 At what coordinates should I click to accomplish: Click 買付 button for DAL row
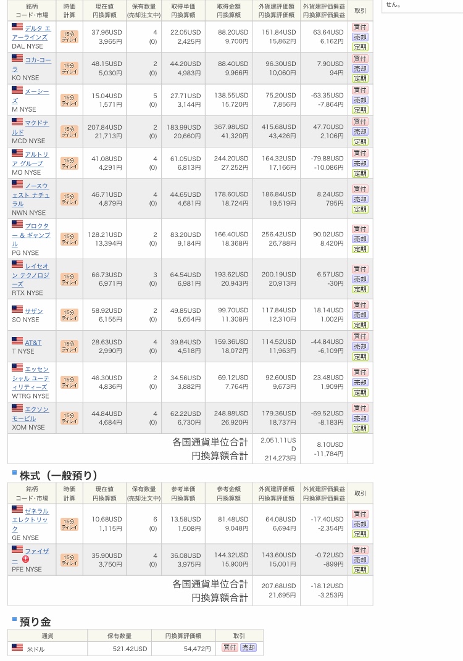tap(360, 27)
